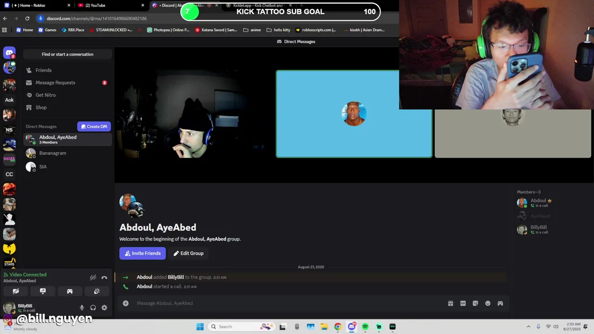The height and width of the screenshot is (334, 594).
Task: Click the Create DM button
Action: pyautogui.click(x=94, y=127)
